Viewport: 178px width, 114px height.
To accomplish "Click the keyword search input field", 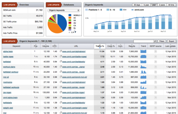I will point(144,41).
